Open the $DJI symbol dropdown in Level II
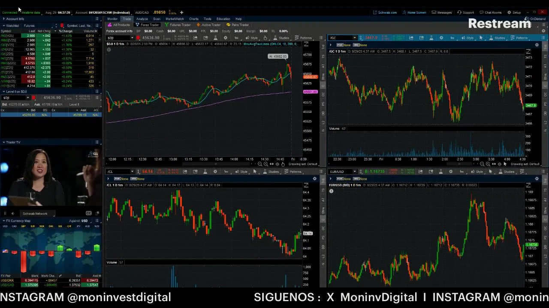 click(28, 98)
